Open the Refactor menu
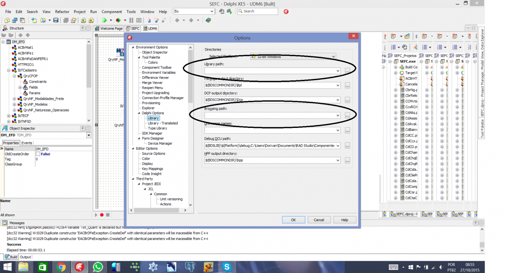 point(62,12)
